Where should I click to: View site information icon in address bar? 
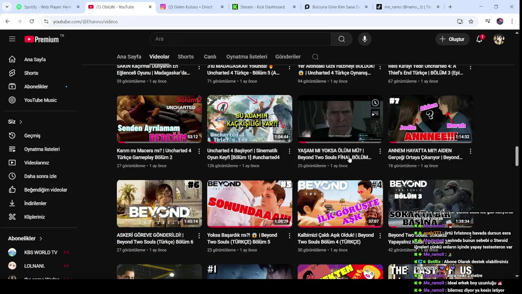pyautogui.click(x=46, y=21)
